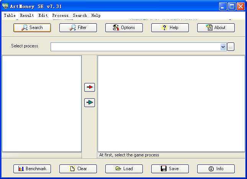Open the Edit menu
Screen dimensions: 247x179
(x=43, y=15)
